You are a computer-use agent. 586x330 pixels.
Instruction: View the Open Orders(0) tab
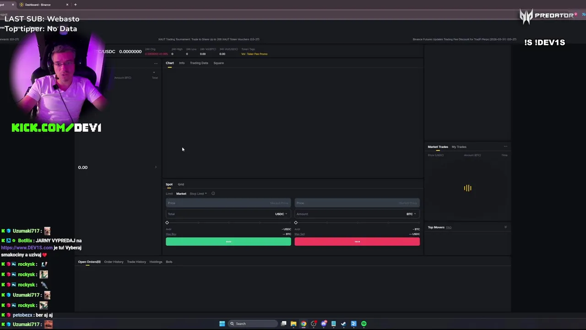pos(89,262)
